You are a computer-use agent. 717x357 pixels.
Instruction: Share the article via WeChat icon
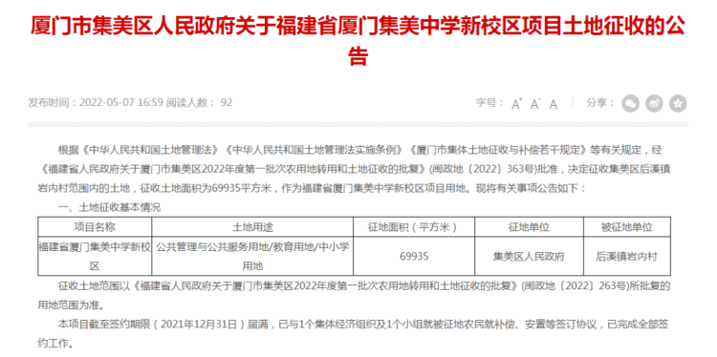point(631,104)
